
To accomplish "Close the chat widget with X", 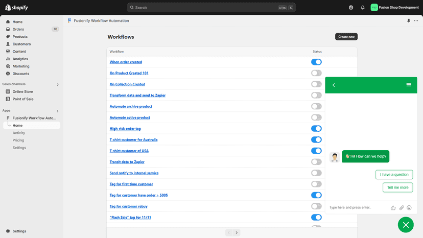I will [x=406, y=225].
